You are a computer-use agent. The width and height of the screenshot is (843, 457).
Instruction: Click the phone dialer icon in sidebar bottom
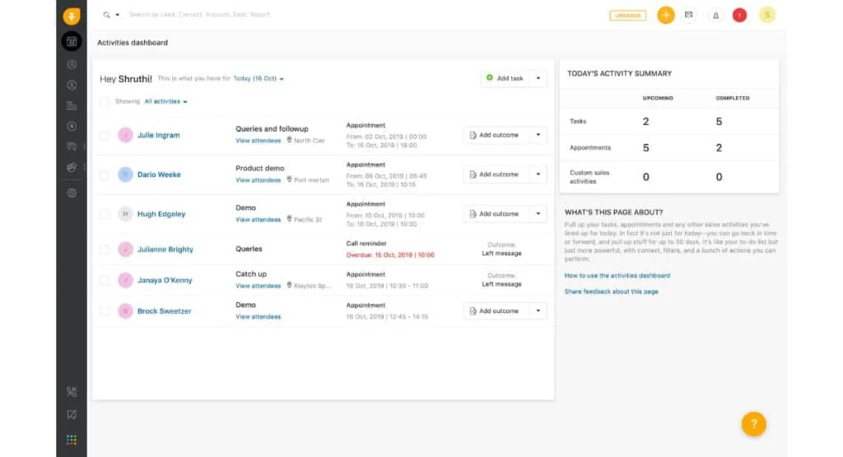coord(72,392)
